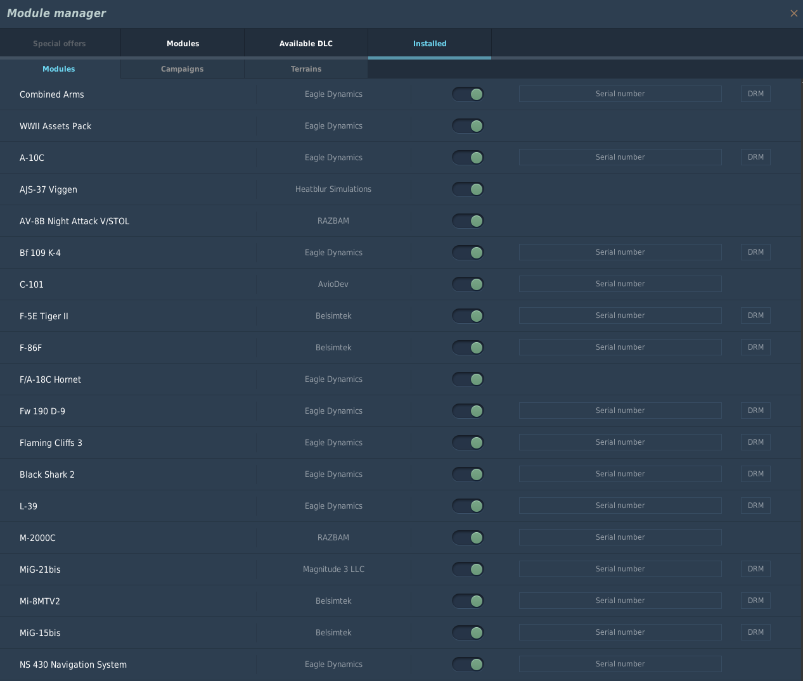Switch to the top Modules tab
This screenshot has width=803, height=681.
pos(183,44)
